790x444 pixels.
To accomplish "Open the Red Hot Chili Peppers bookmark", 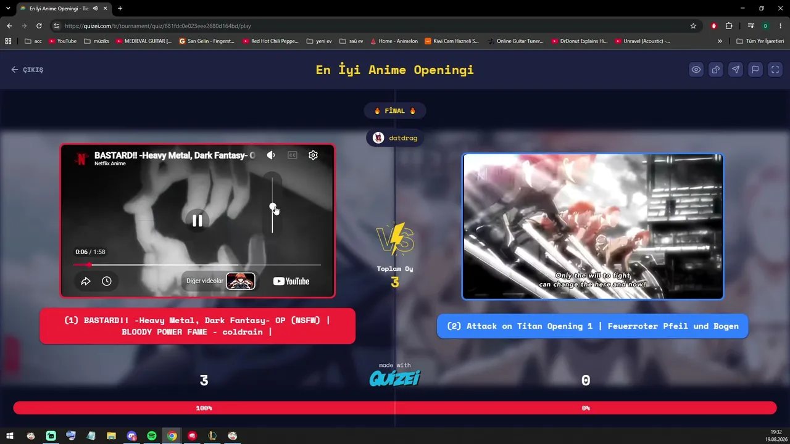I will click(271, 41).
